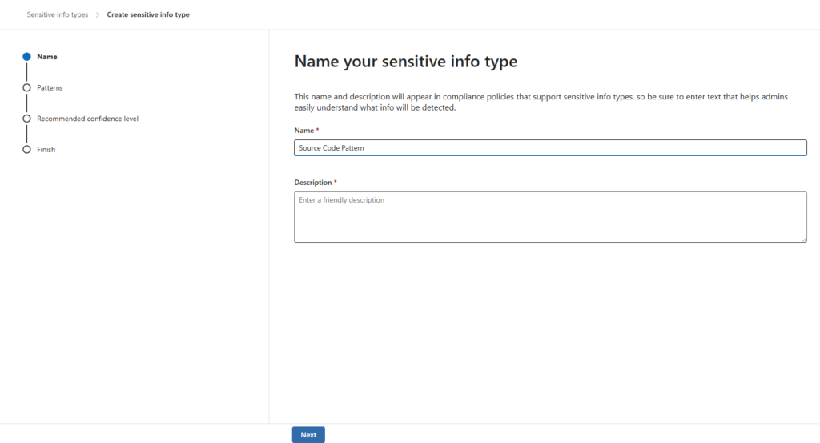Open the Name step label in wizard
This screenshot has height=443, width=820.
point(47,57)
